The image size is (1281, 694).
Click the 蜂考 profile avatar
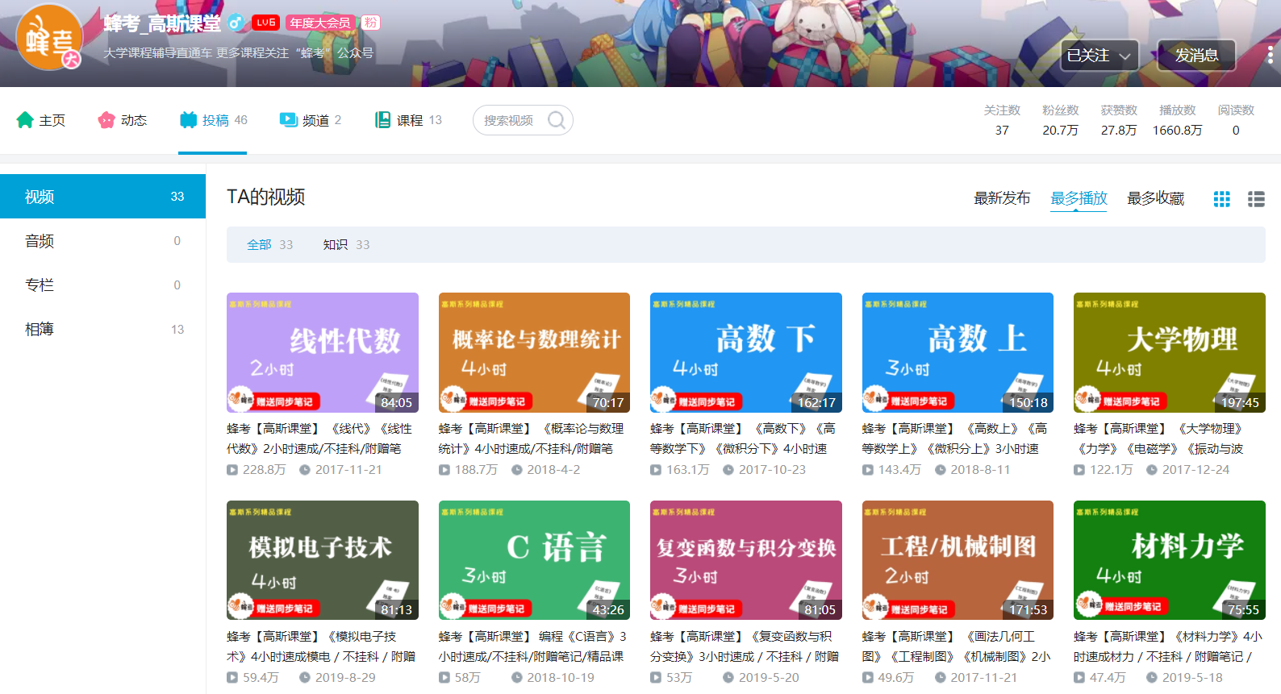tap(49, 37)
